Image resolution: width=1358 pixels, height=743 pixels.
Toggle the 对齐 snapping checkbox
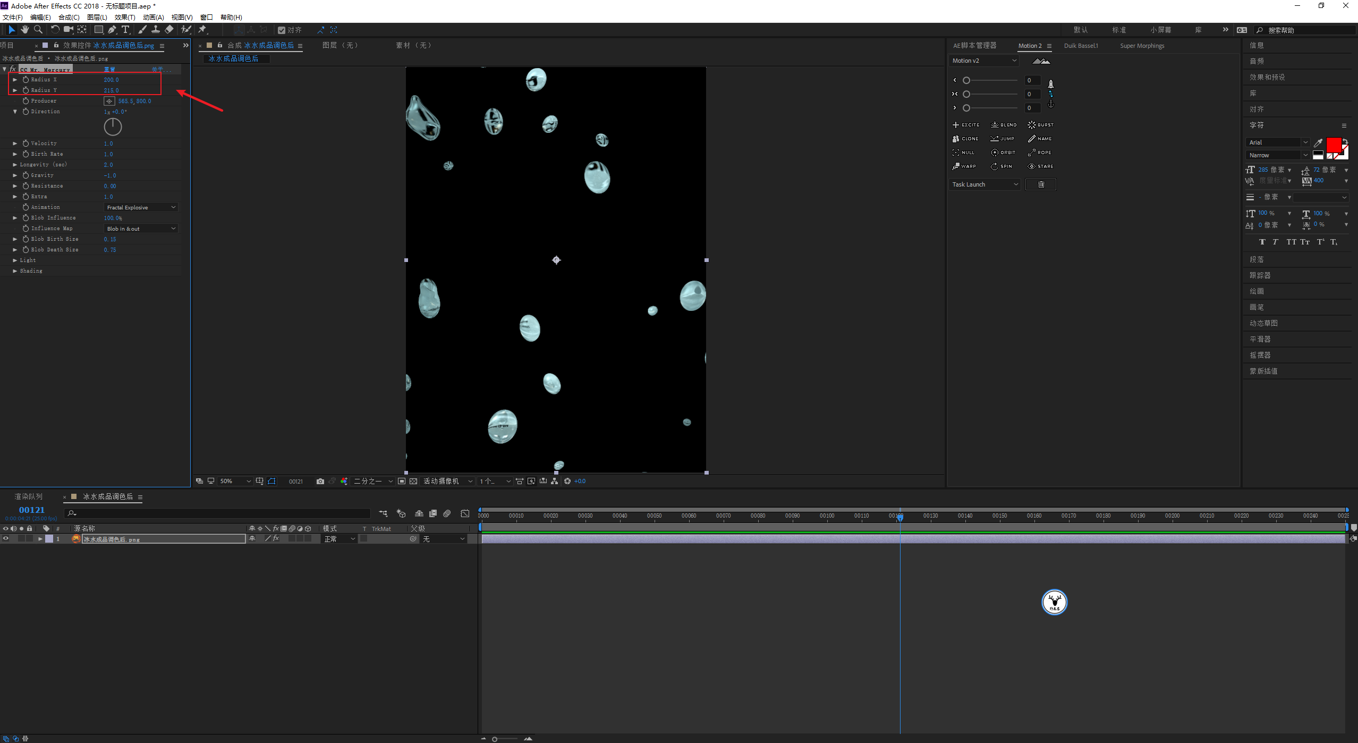[x=282, y=30]
